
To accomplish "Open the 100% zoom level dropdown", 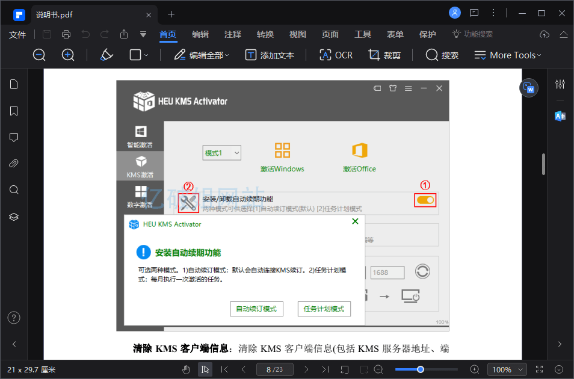I will tap(507, 370).
